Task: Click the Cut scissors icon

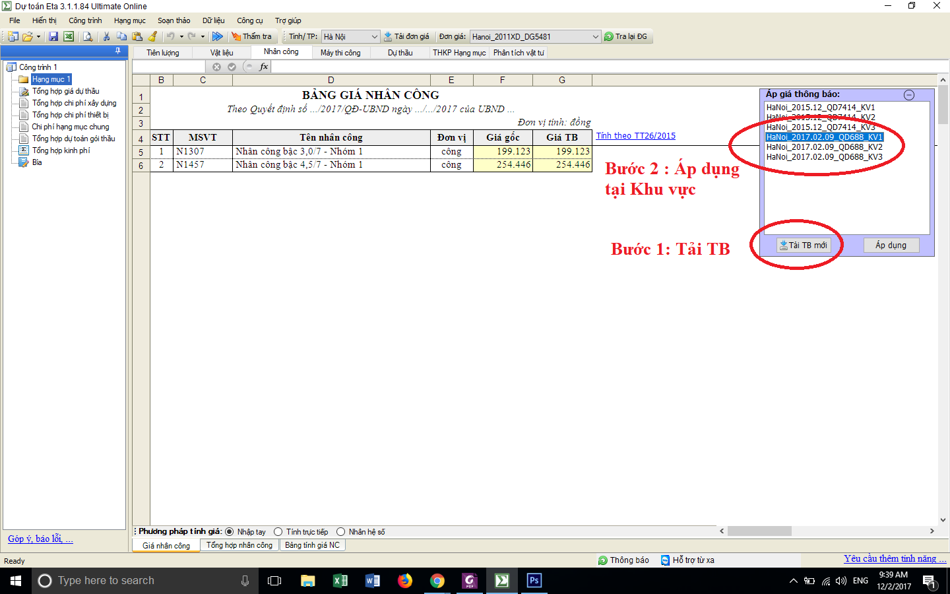Action: (x=106, y=37)
